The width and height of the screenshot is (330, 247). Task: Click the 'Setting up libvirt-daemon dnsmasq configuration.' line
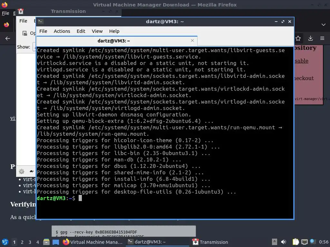pos(114,115)
